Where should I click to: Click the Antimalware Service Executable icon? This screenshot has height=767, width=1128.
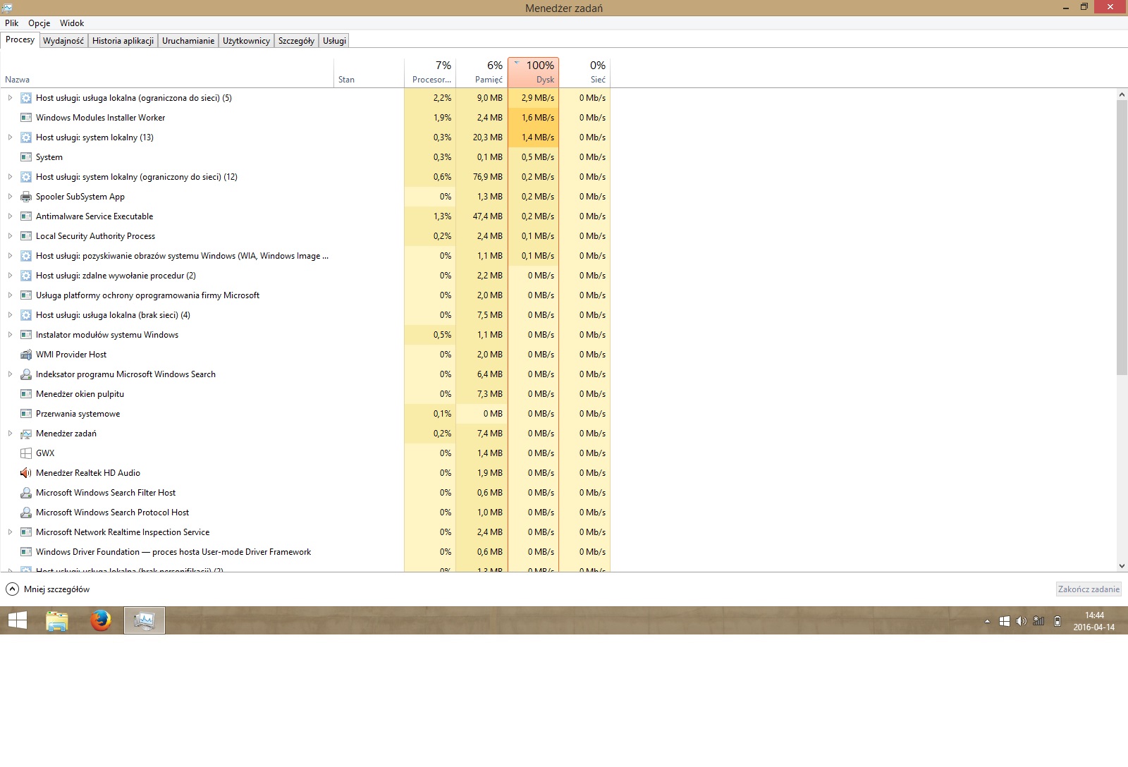pos(26,216)
